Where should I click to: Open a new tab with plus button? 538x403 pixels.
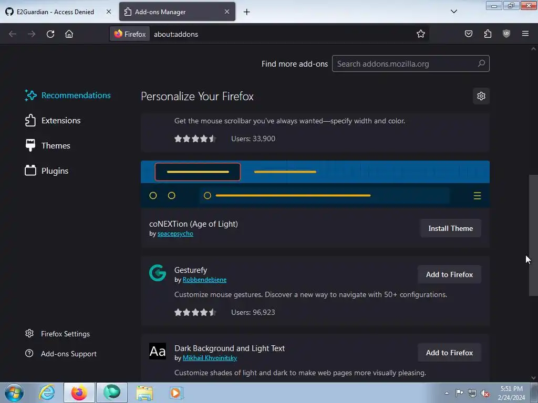click(246, 12)
